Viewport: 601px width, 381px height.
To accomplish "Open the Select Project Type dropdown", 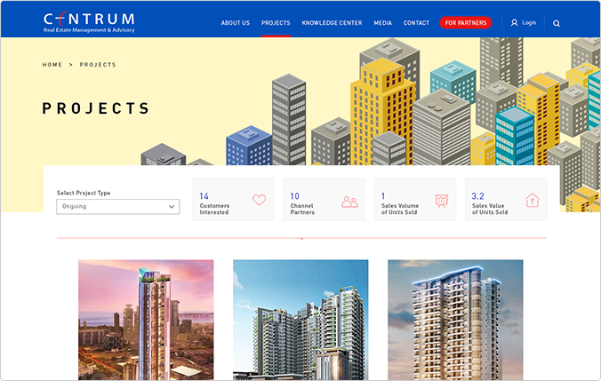I will pyautogui.click(x=118, y=207).
